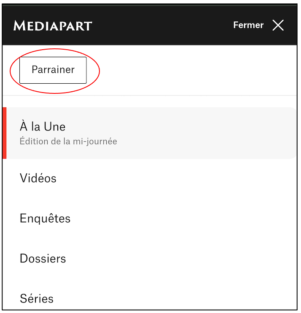Go to Enquêtes

(45, 218)
